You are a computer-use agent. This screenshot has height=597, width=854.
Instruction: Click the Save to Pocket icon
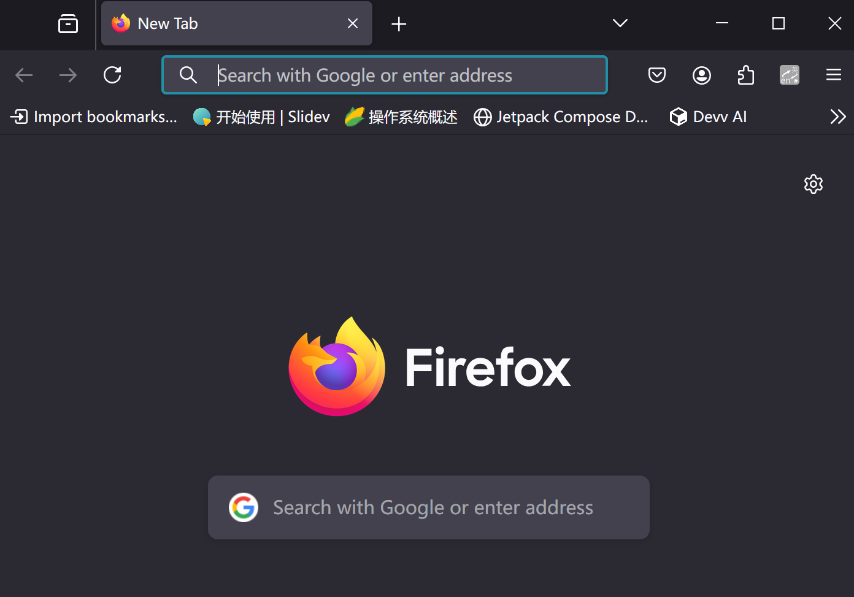pyautogui.click(x=656, y=75)
